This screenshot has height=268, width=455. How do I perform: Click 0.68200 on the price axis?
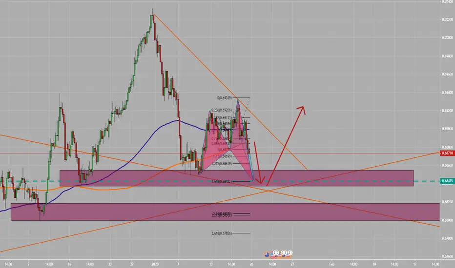tap(447, 202)
